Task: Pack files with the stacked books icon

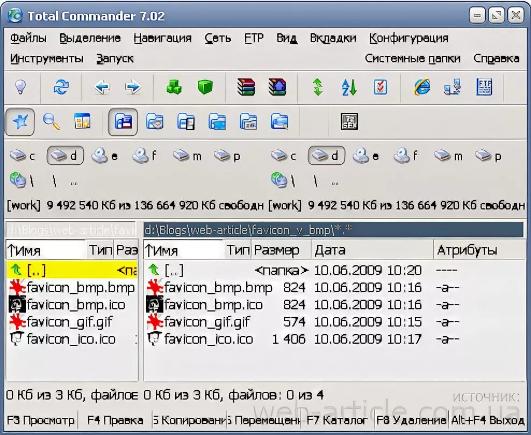Action: tap(246, 88)
